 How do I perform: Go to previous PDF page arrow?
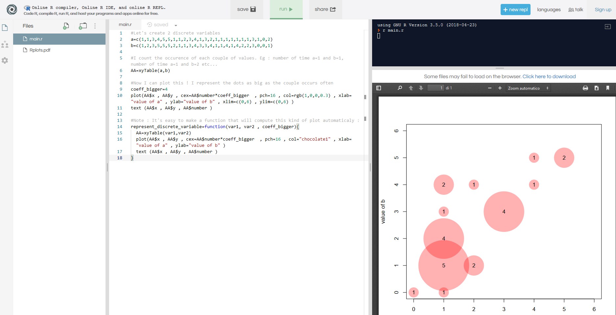[x=411, y=88]
